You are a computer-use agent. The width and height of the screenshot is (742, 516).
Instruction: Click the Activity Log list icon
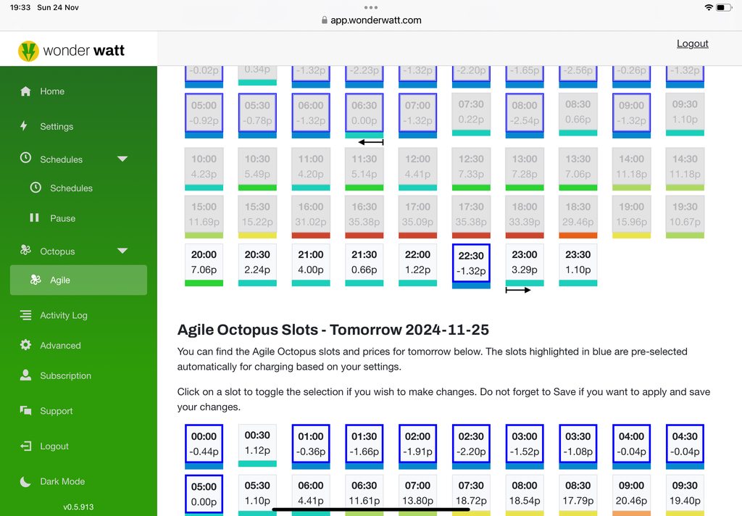click(26, 315)
